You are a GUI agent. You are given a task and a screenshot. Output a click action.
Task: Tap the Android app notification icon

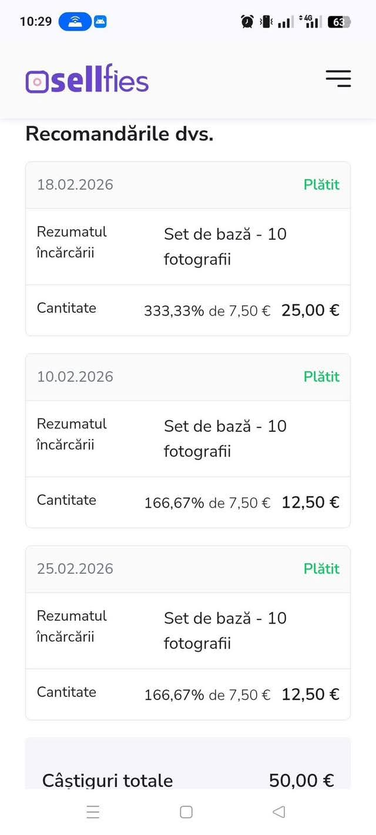100,22
